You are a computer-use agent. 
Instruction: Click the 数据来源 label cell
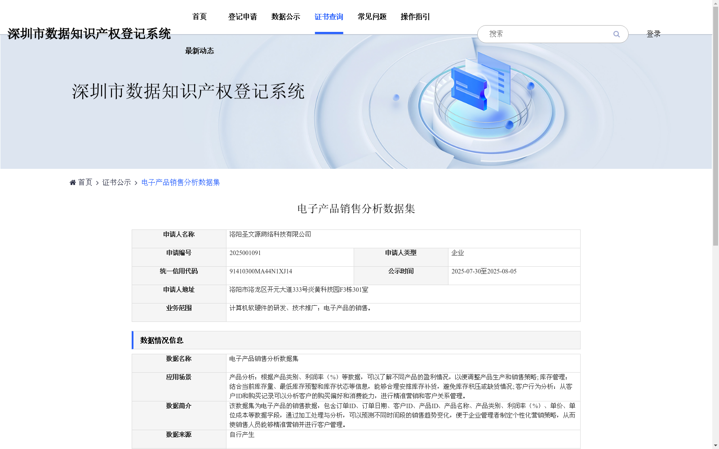tap(179, 439)
